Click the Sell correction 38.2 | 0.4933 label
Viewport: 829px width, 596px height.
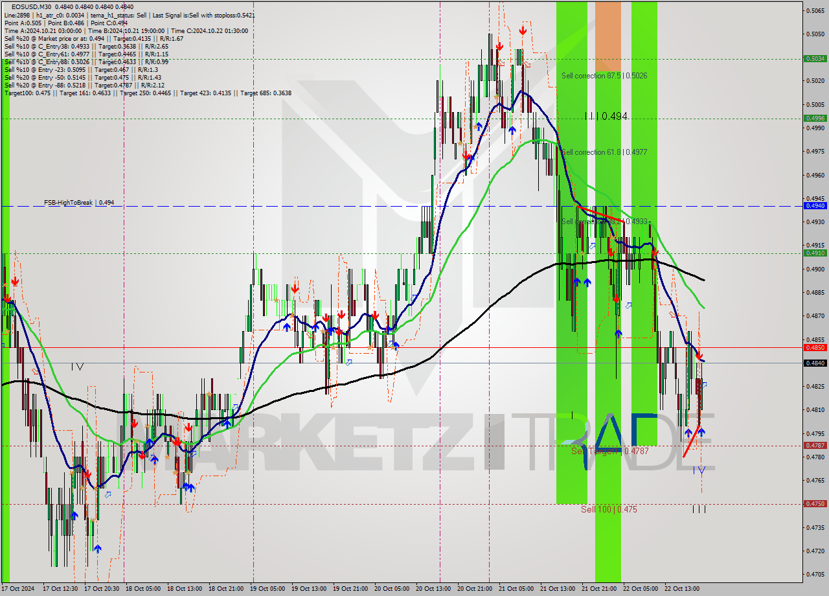click(604, 222)
